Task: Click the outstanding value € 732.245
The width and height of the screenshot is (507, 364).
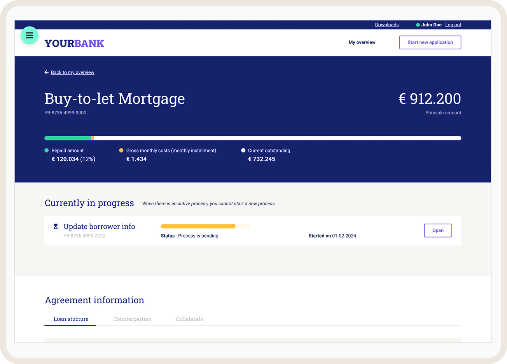Action: [x=262, y=159]
